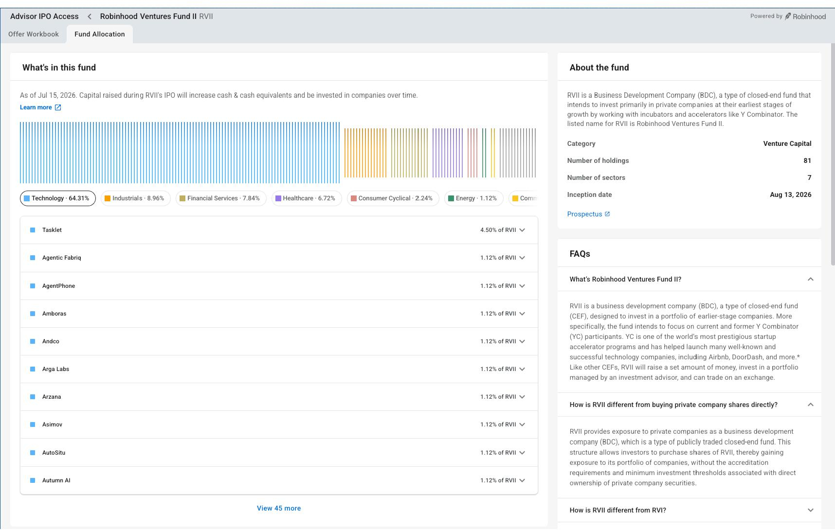The image size is (835, 530).
Task: Click the About the fund heading
Action: 599,68
